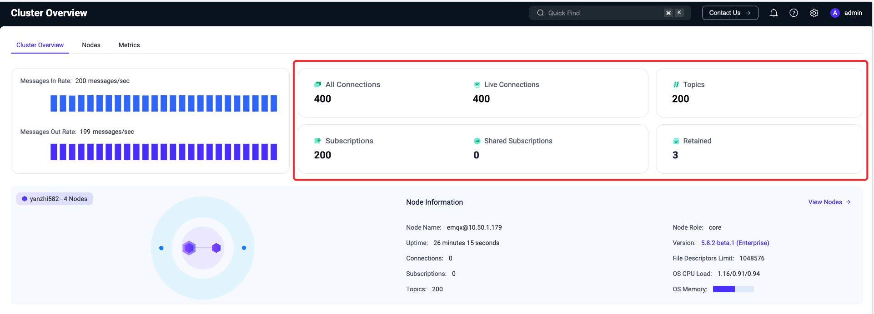Click the All Connections icon

click(317, 84)
